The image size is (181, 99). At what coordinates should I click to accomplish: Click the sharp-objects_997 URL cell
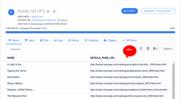[130, 84]
